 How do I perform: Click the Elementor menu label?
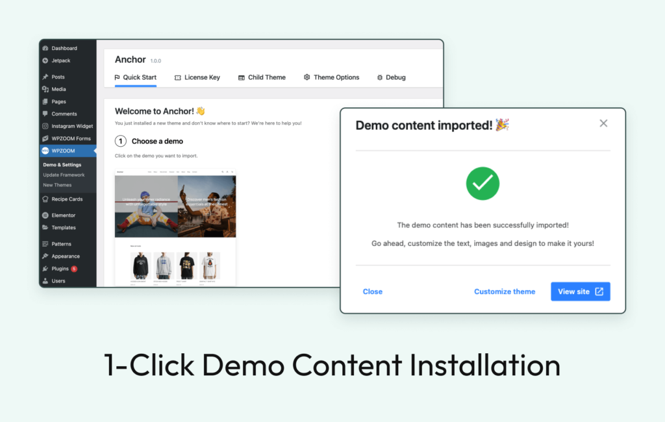(x=63, y=215)
